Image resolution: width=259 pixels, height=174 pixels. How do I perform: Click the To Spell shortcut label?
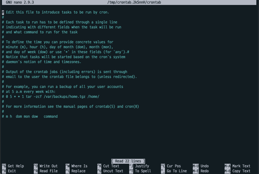143,171
